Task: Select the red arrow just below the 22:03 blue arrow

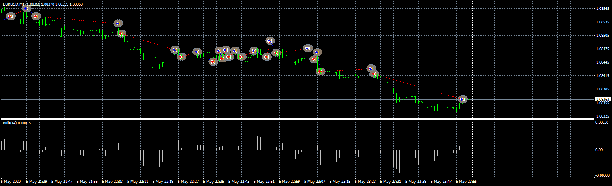Action: coord(122,34)
